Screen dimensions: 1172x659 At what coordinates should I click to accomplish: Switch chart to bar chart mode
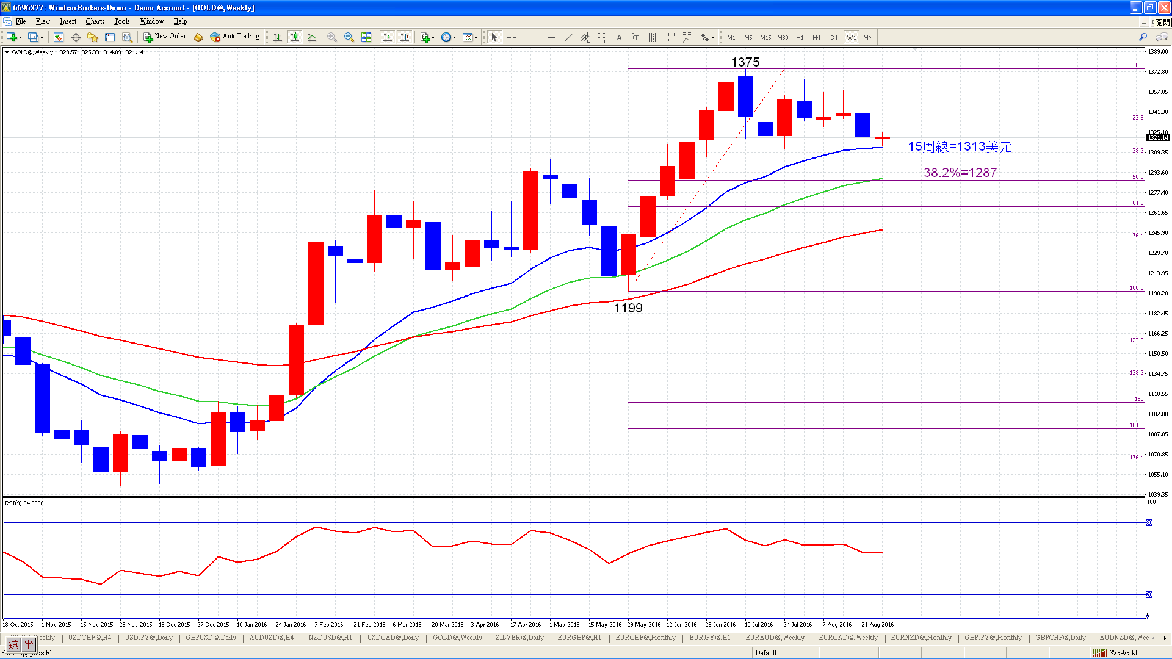[278, 37]
